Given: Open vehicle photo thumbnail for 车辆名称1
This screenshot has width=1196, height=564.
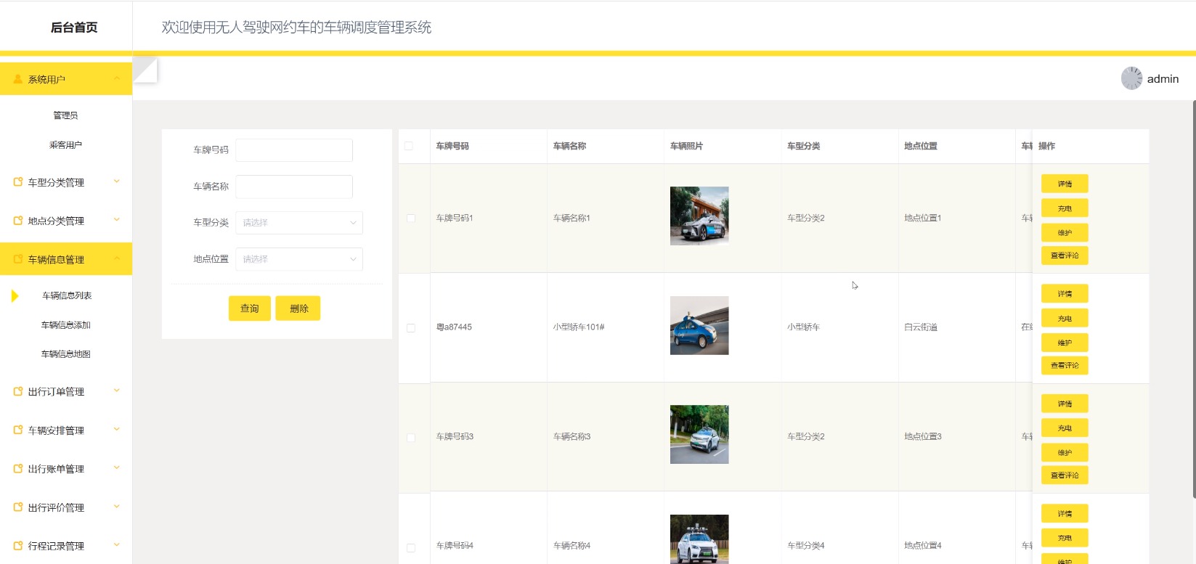Looking at the screenshot, I should [x=699, y=216].
